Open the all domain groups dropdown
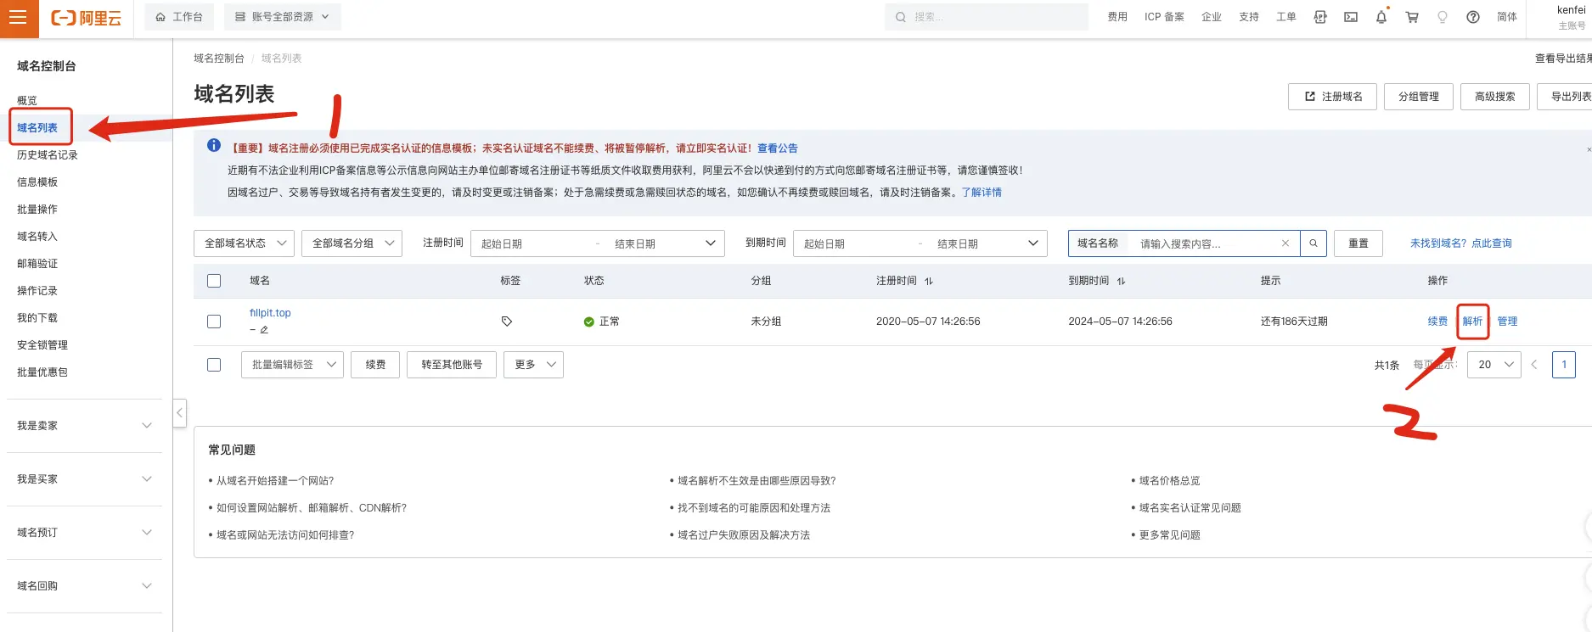Image resolution: width=1592 pixels, height=632 pixels. pyautogui.click(x=352, y=243)
